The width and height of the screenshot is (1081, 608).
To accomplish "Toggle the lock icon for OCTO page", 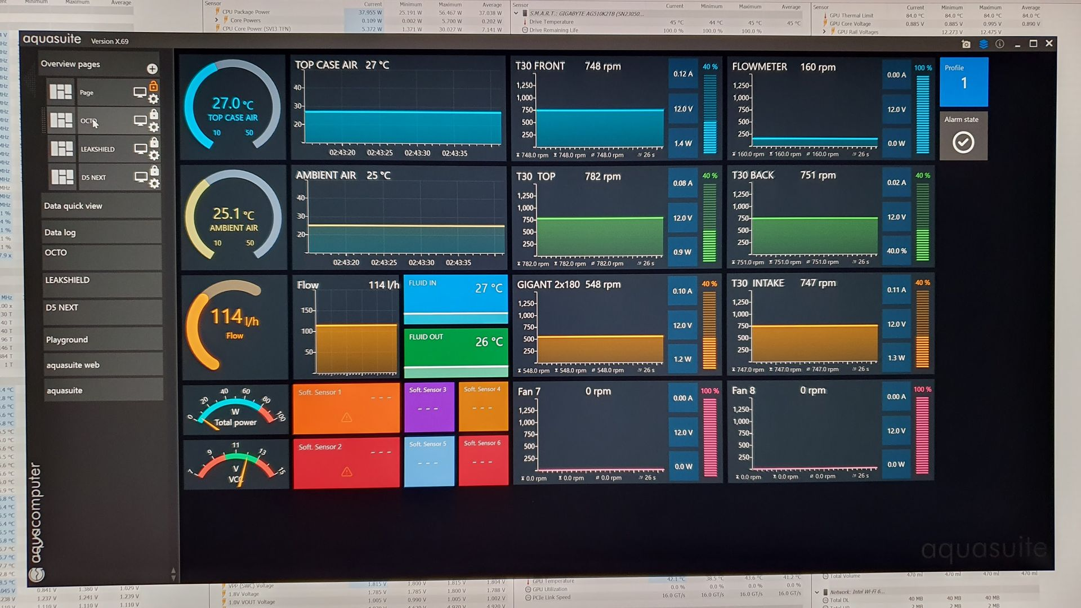I will (154, 114).
